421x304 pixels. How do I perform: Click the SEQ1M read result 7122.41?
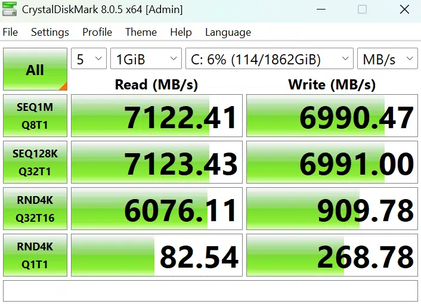157,116
